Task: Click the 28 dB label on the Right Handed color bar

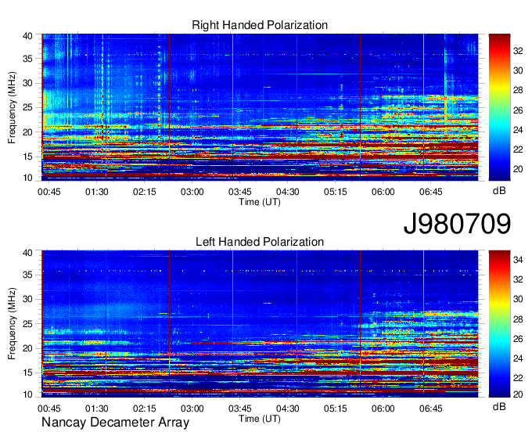Action: [x=518, y=91]
